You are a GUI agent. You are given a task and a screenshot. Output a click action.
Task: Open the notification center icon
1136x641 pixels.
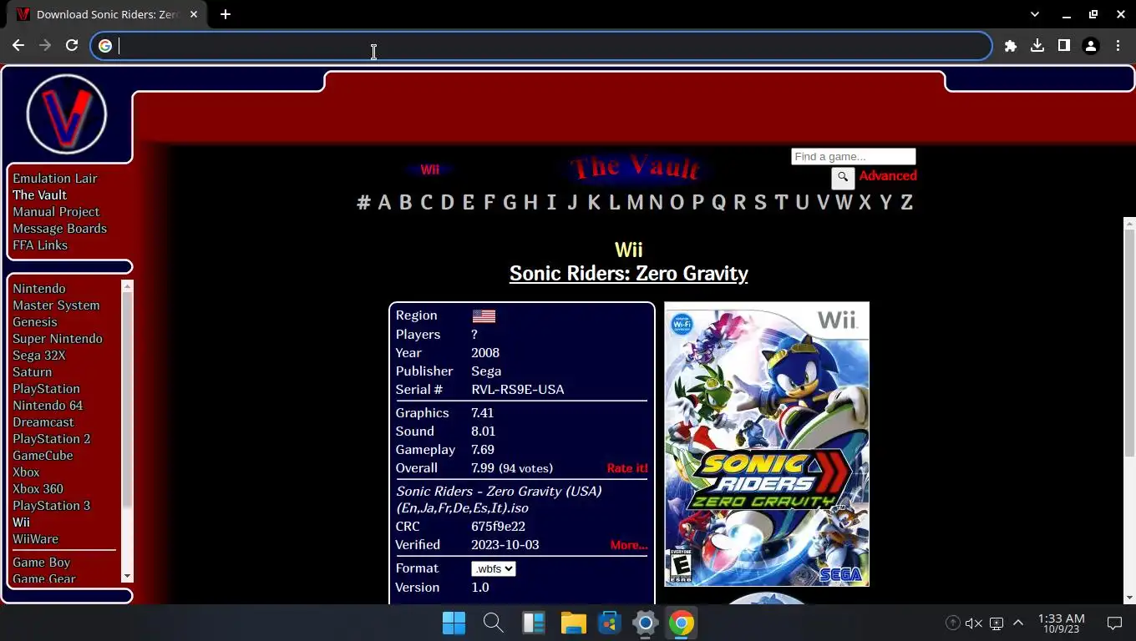click(x=1114, y=623)
